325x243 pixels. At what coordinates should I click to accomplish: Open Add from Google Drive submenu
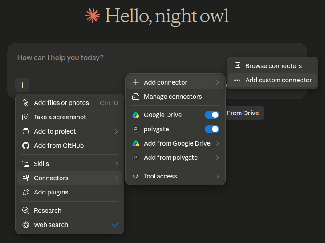[x=175, y=143]
